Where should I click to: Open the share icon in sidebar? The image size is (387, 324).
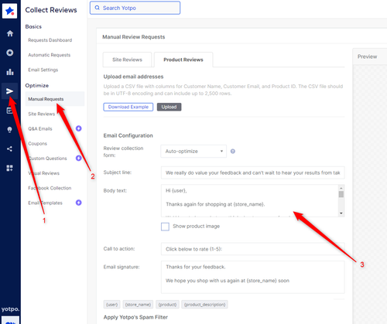click(x=10, y=148)
